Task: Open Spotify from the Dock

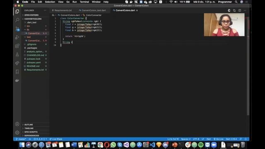Action: [201, 145]
